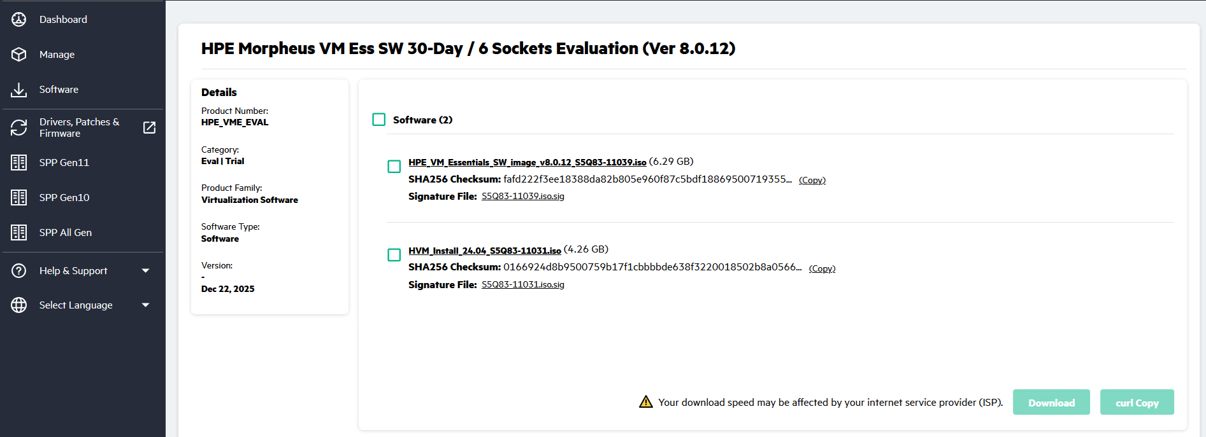Click the Drivers, Patches & Firmware refresh icon

(x=19, y=128)
